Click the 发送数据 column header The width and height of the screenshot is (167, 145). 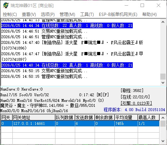[x=85, y=117]
